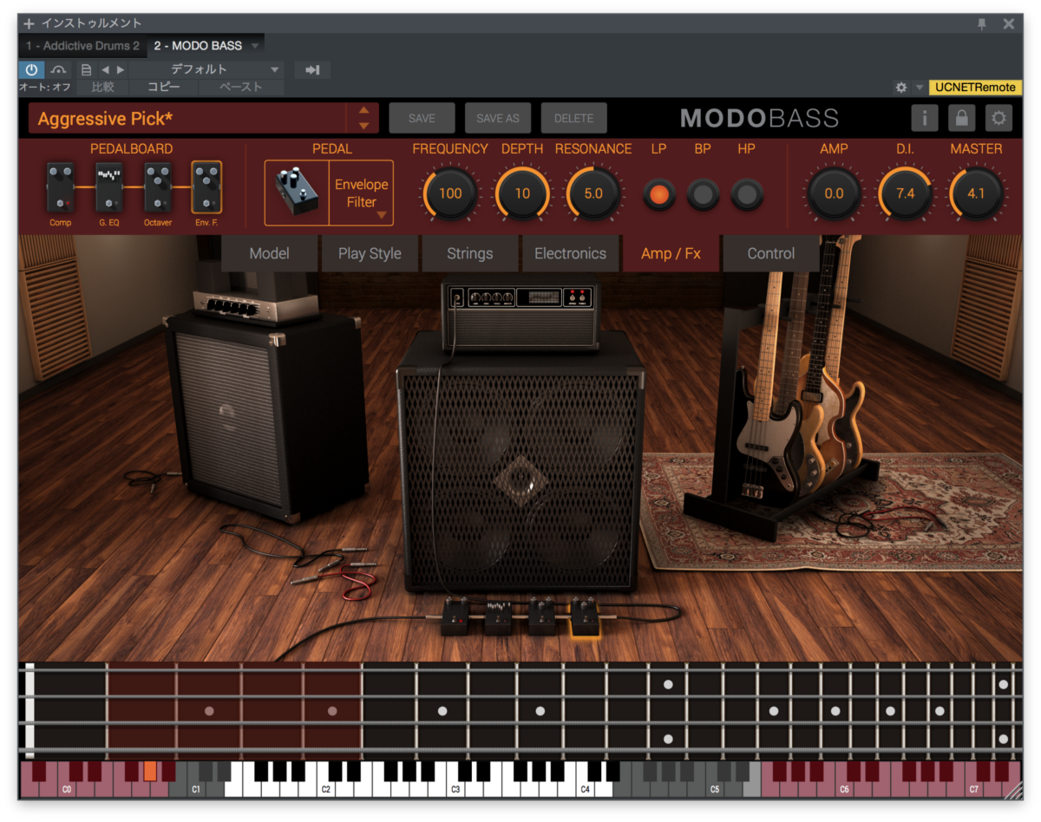
Task: Toggle the plugin power bypass button
Action: 31,69
